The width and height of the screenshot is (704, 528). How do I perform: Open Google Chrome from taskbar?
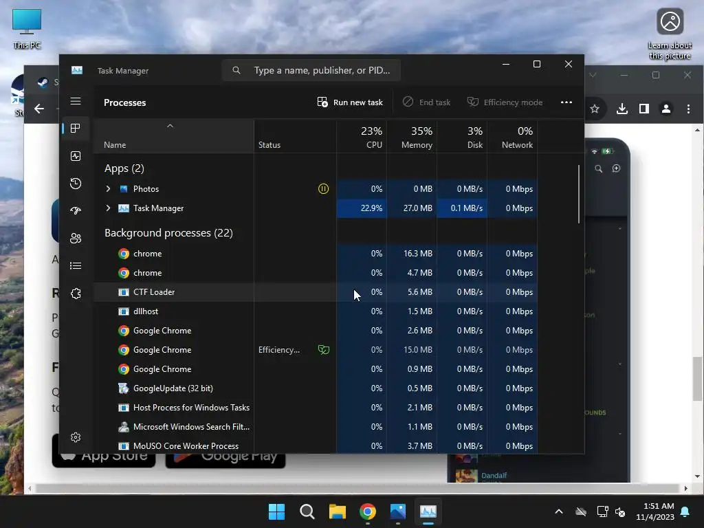pos(368,511)
